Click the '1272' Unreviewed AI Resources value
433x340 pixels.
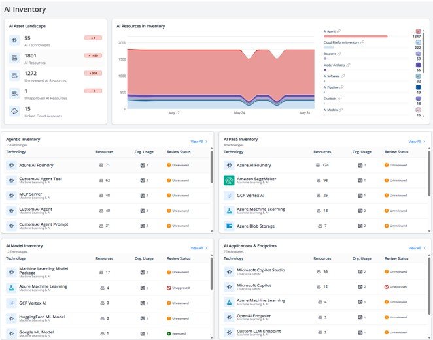30,73
